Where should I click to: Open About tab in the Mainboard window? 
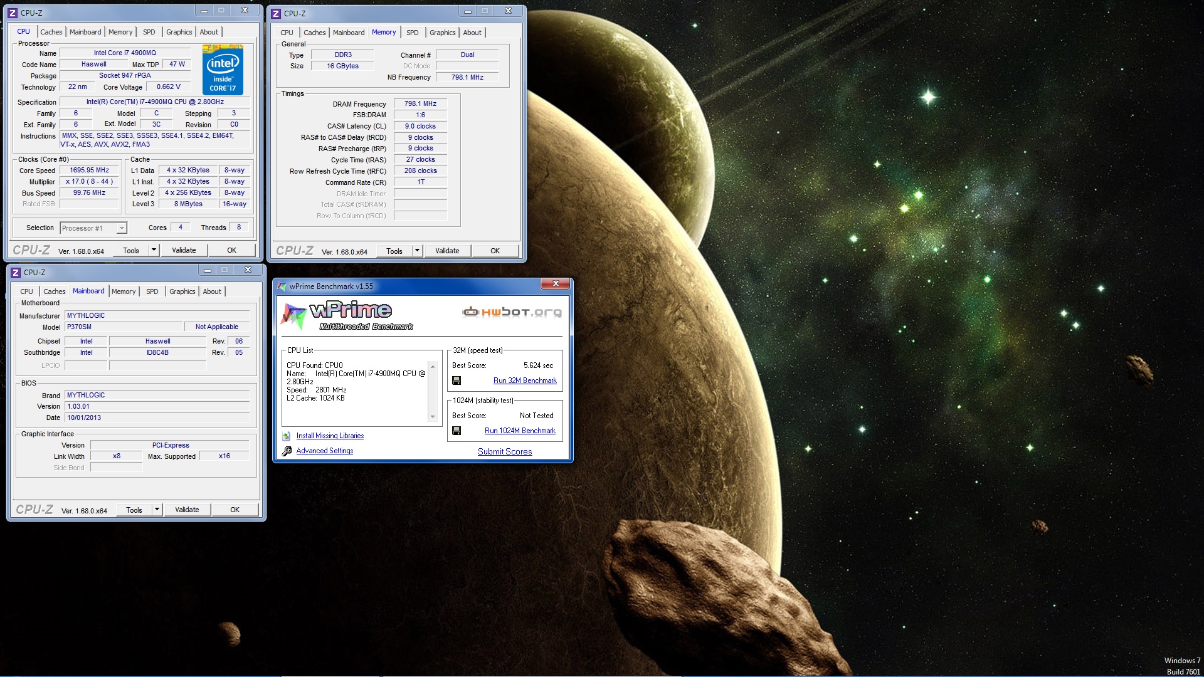212,291
